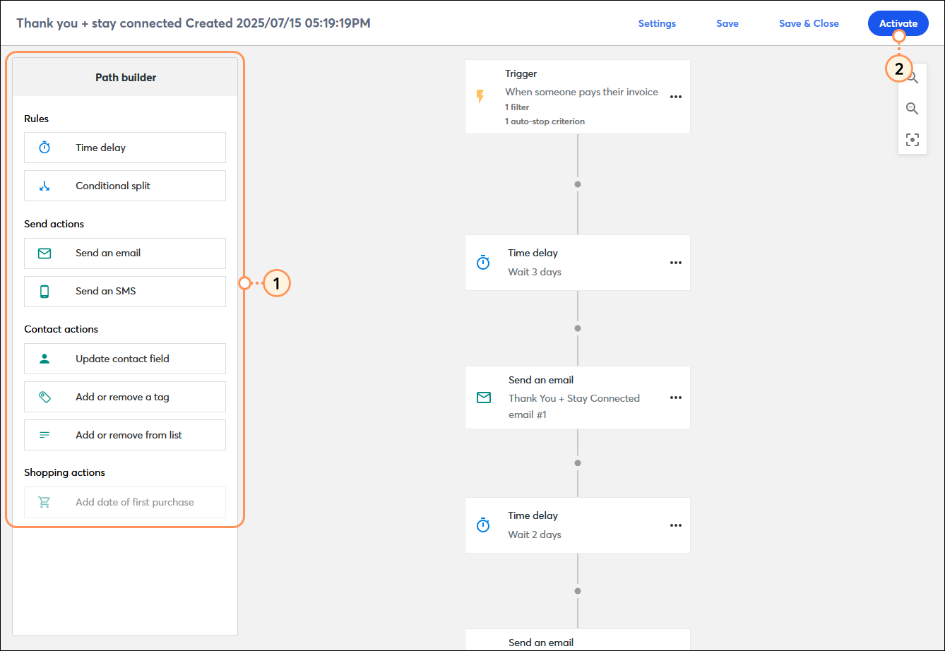Click the zoom out magnifier icon

[913, 109]
